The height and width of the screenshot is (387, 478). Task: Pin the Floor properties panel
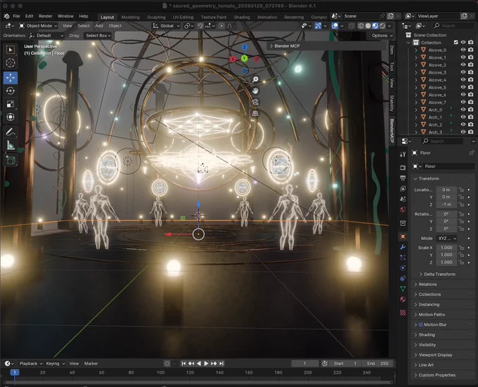(472, 153)
